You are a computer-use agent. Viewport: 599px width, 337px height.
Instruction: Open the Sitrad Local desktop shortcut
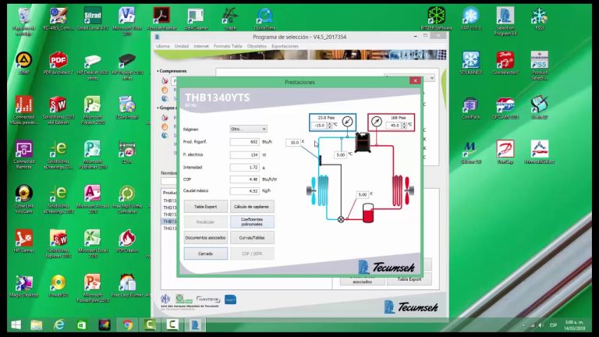click(x=93, y=19)
